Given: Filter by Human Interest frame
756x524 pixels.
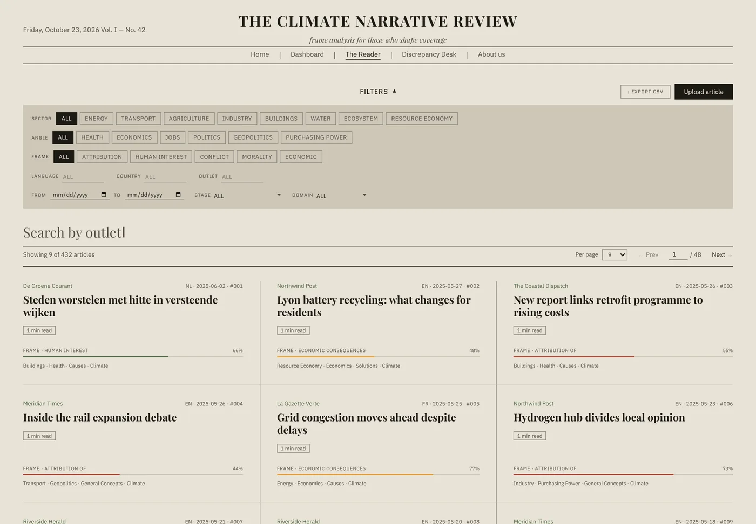Looking at the screenshot, I should [161, 157].
